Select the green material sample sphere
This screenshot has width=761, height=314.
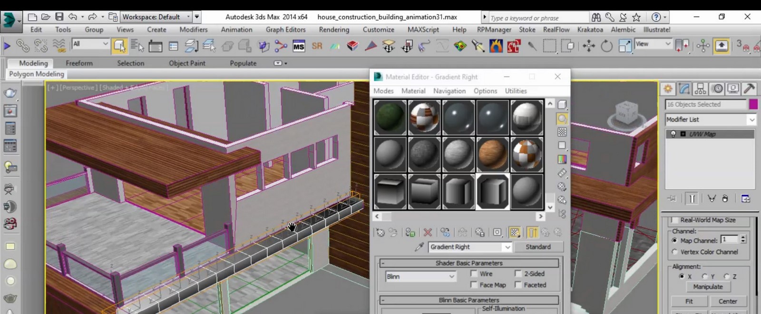pyautogui.click(x=390, y=117)
